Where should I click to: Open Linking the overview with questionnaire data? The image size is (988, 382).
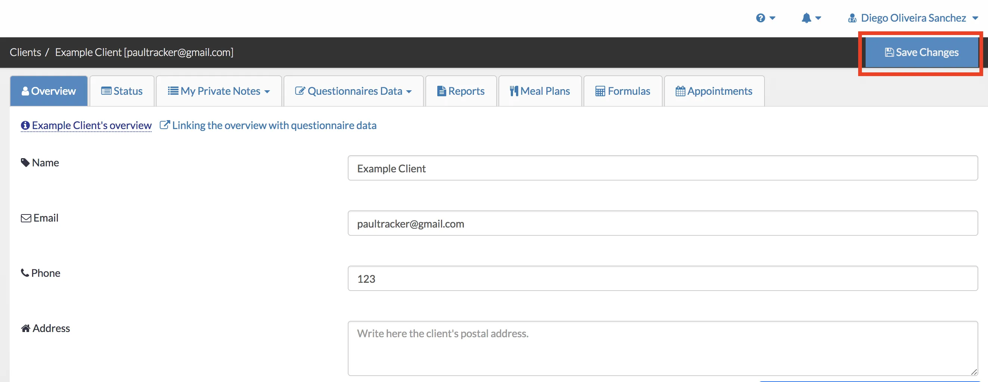pos(274,125)
